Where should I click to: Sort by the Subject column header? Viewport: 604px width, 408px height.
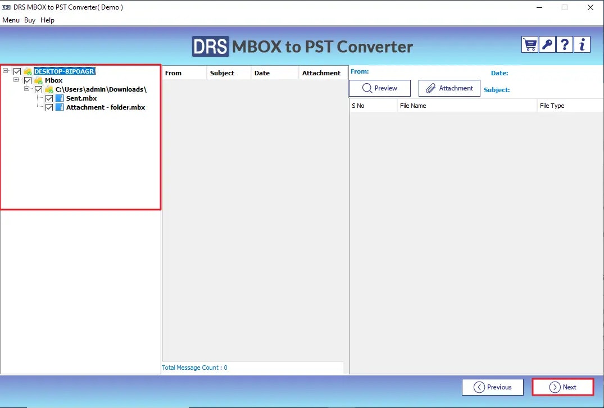[x=229, y=73]
